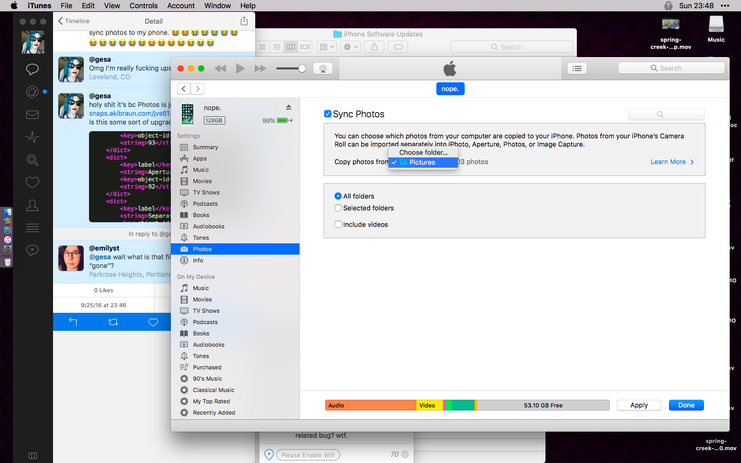Image resolution: width=741 pixels, height=463 pixels.
Task: Open the Apple menu
Action: pyautogui.click(x=14, y=6)
